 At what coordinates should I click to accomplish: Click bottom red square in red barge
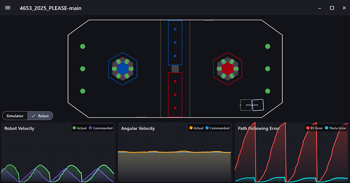point(175,108)
